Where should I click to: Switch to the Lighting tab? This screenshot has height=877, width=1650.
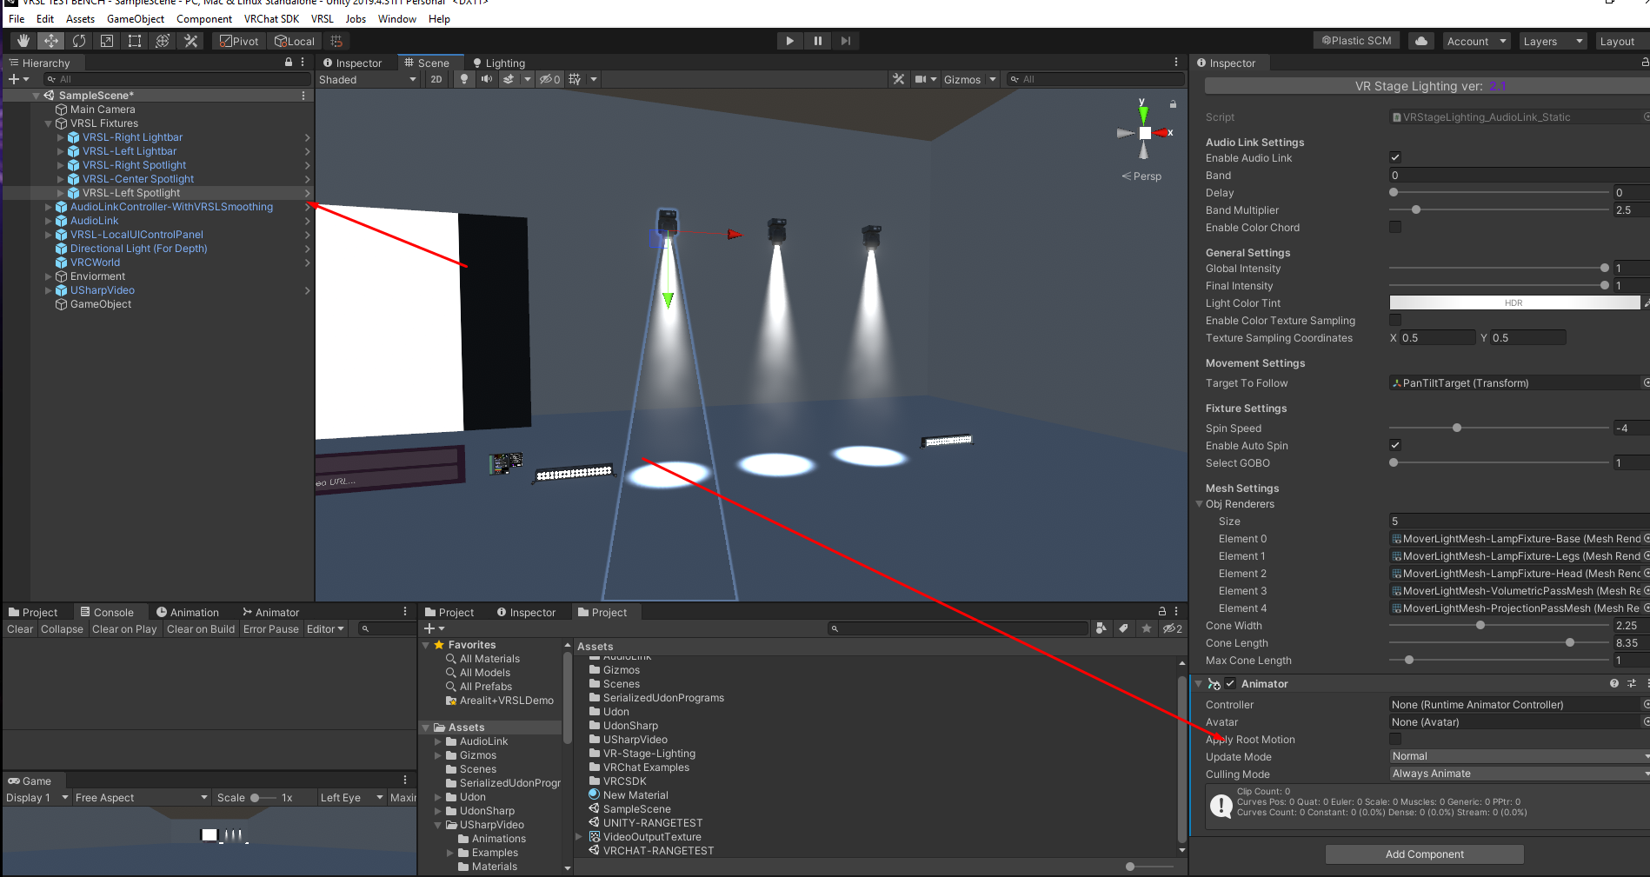pos(499,63)
